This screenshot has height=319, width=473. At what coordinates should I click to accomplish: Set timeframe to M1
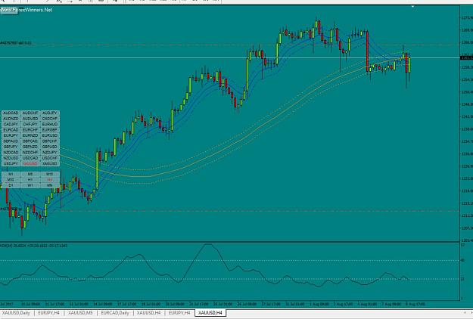11,174
